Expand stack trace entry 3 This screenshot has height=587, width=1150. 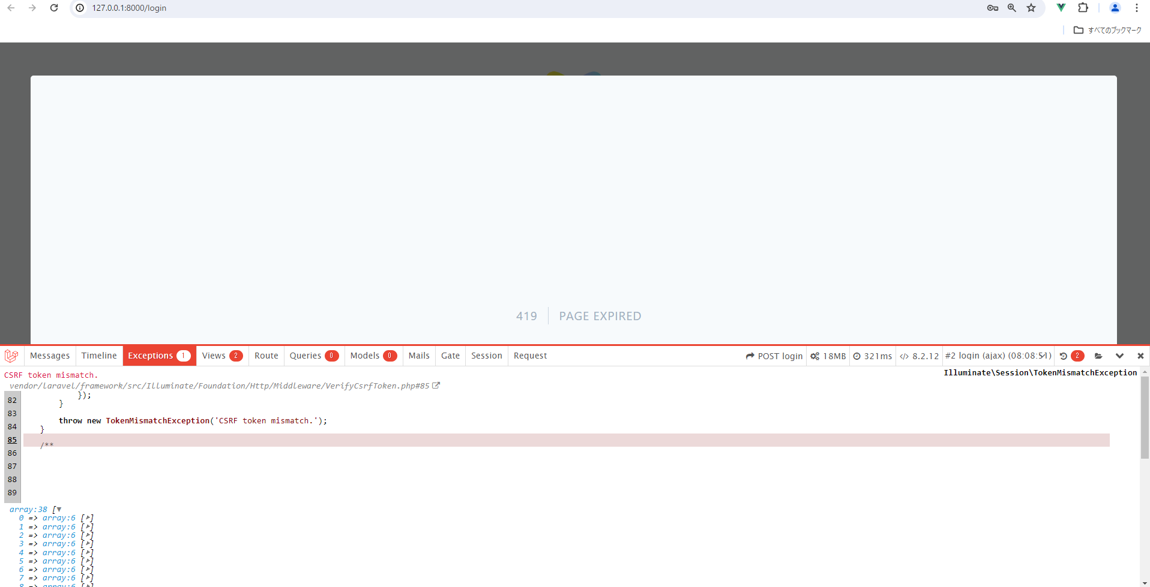pos(88,544)
